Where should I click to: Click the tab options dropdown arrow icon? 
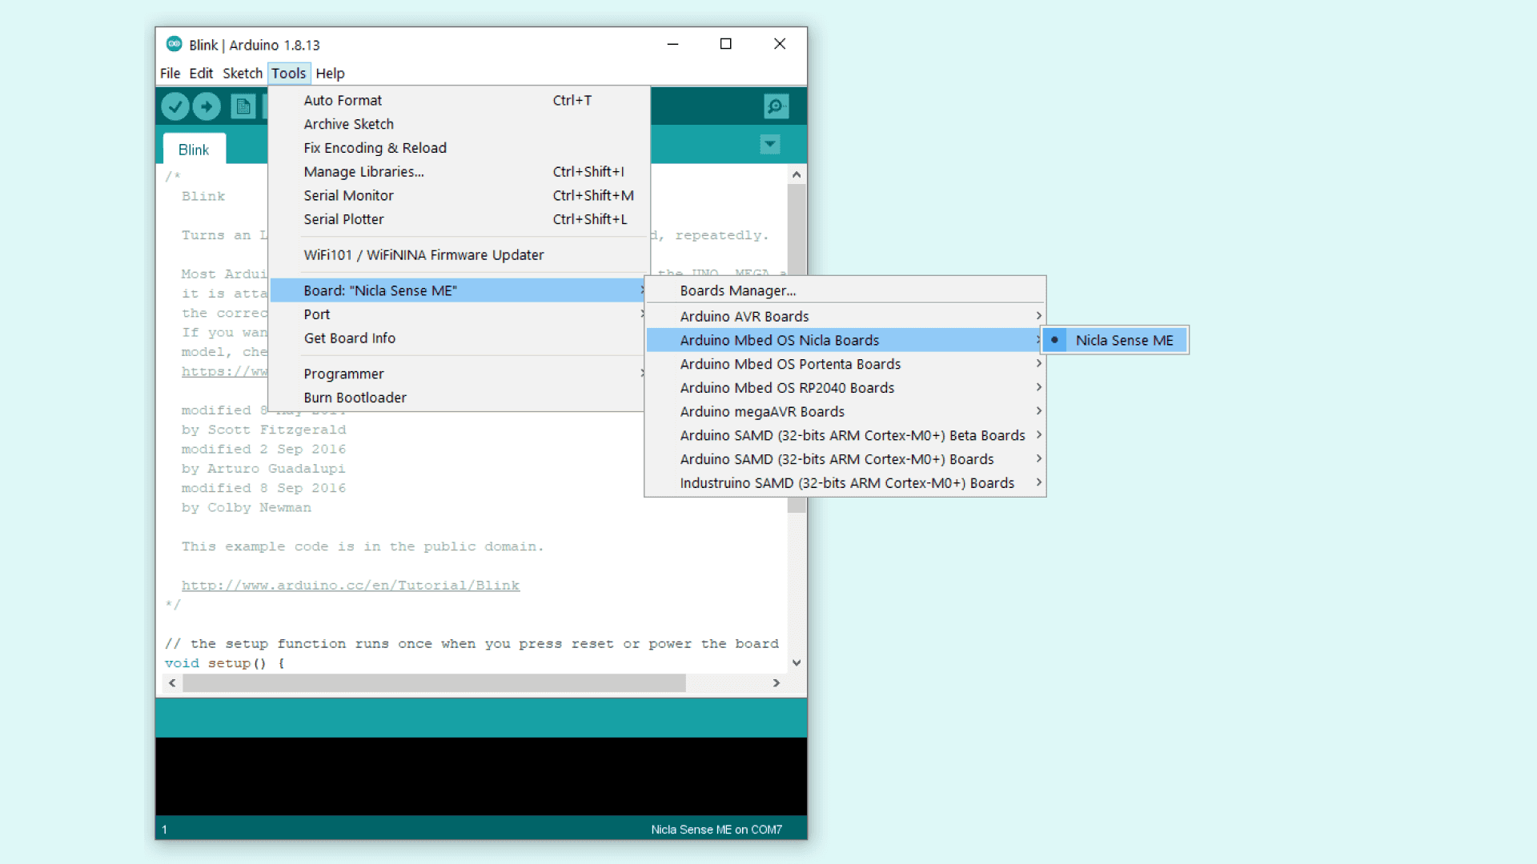tap(769, 145)
